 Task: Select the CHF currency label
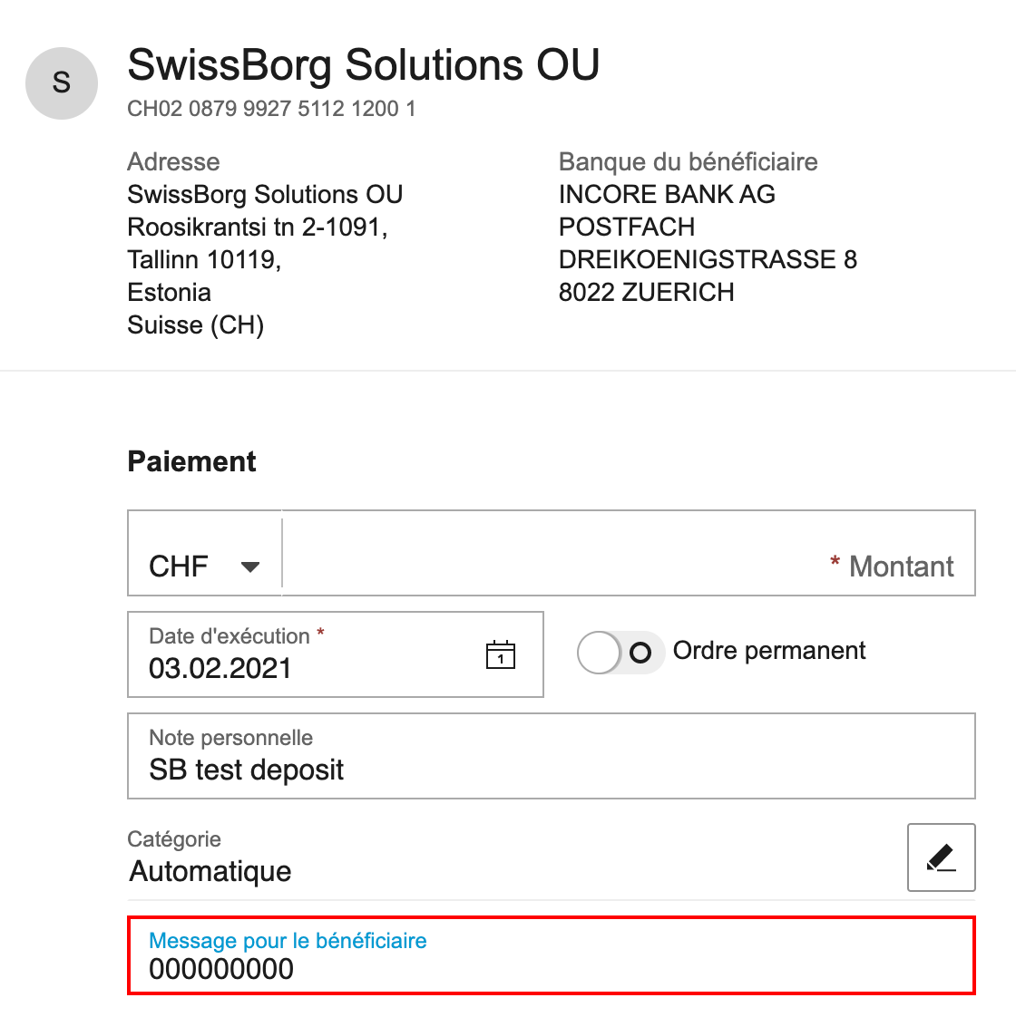(x=179, y=567)
